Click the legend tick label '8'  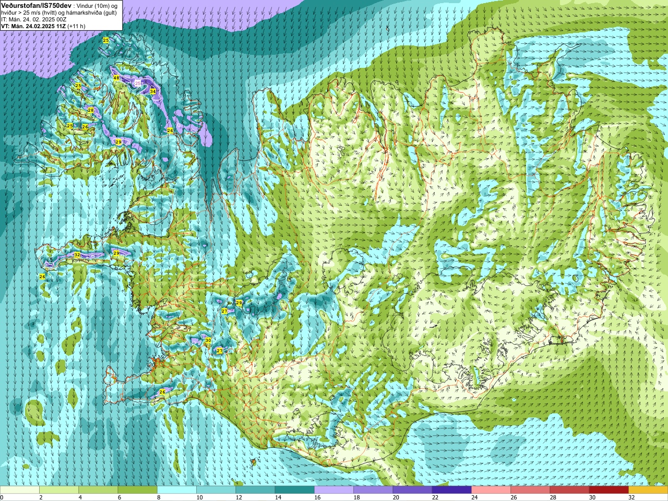[x=159, y=497]
